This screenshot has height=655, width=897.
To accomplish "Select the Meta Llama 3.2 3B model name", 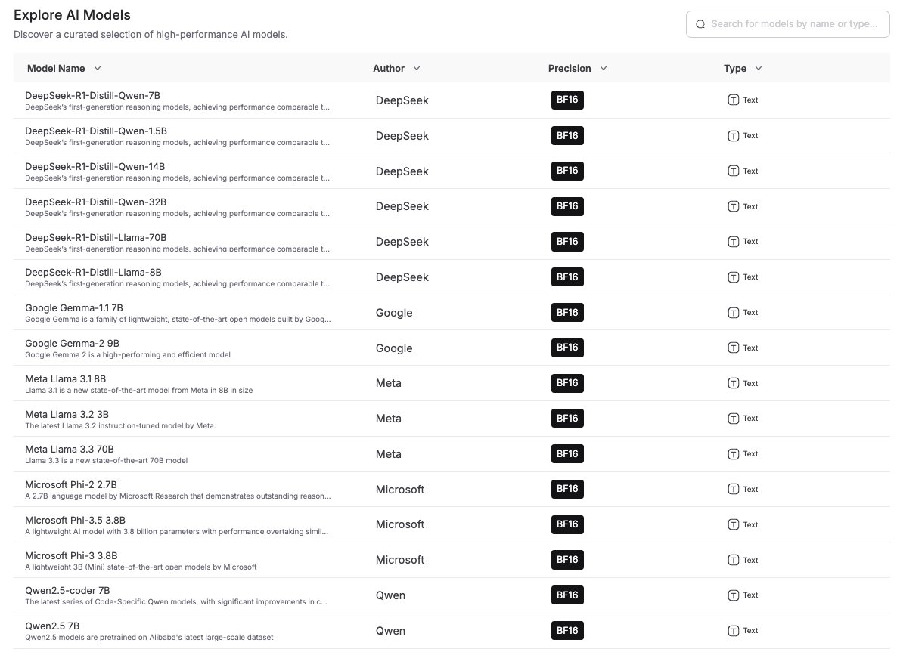I will (67, 414).
